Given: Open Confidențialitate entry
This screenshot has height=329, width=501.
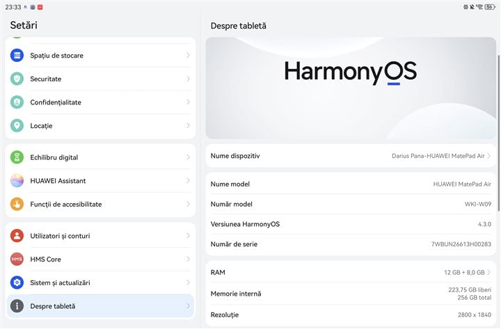Looking at the screenshot, I should (x=100, y=102).
